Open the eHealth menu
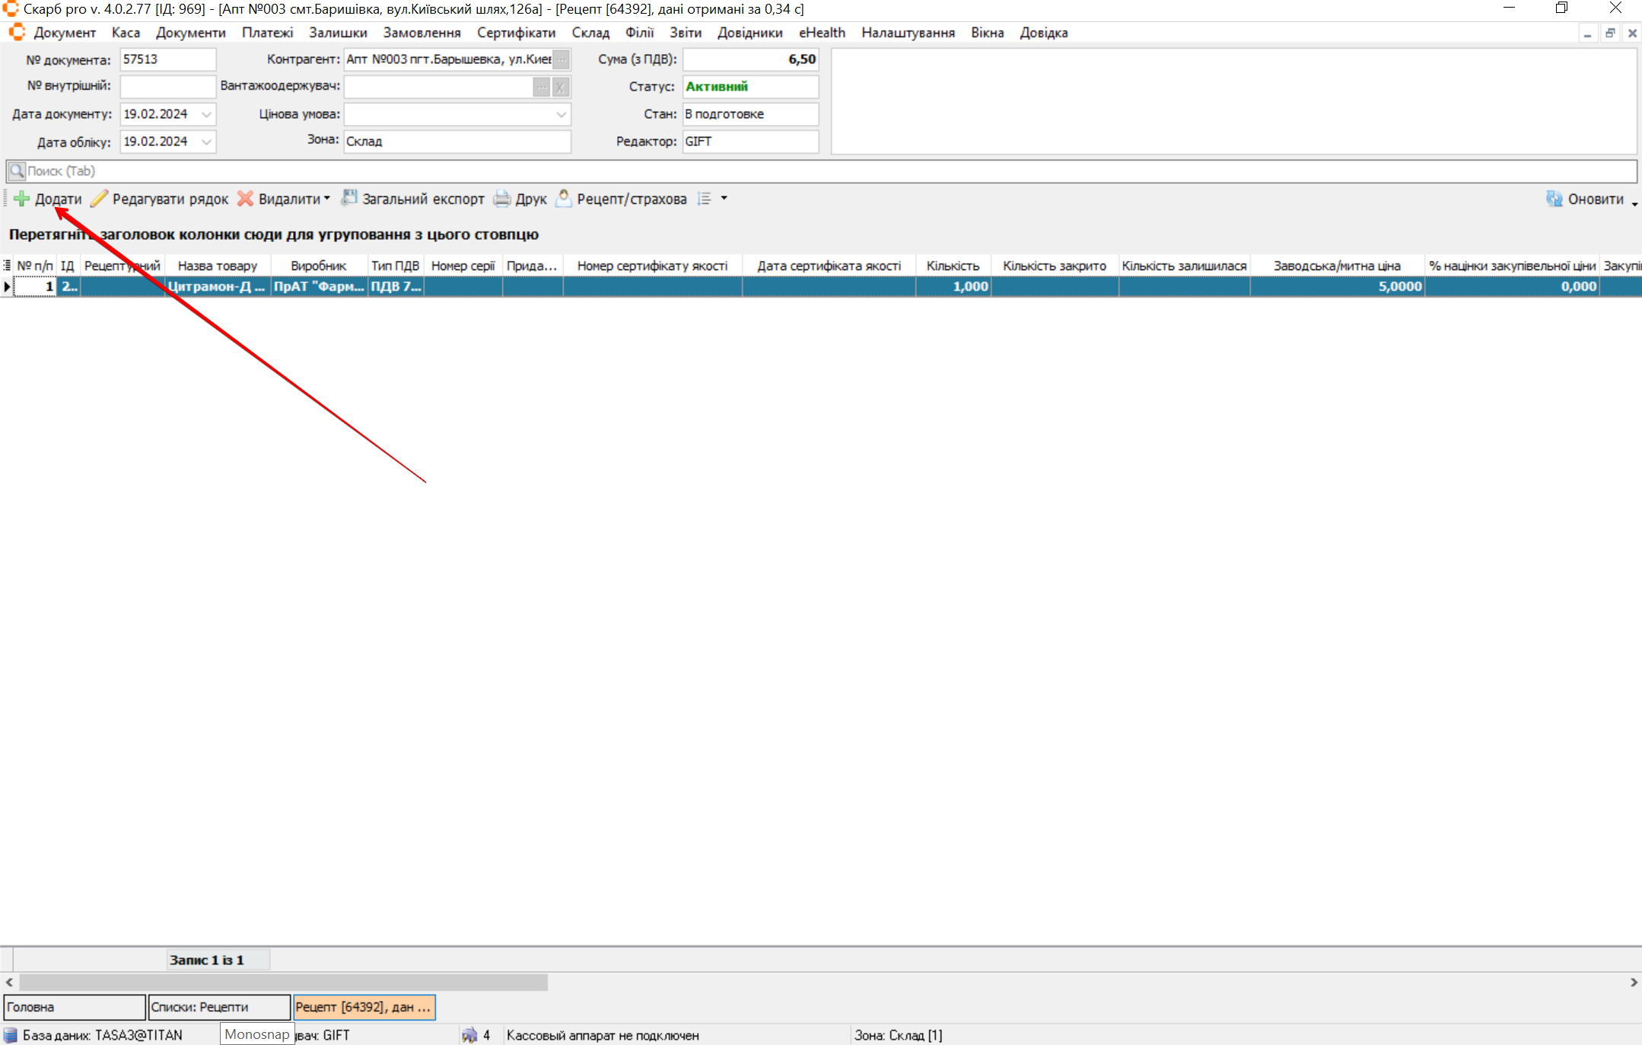Viewport: 1642px width, 1045px height. tap(822, 33)
